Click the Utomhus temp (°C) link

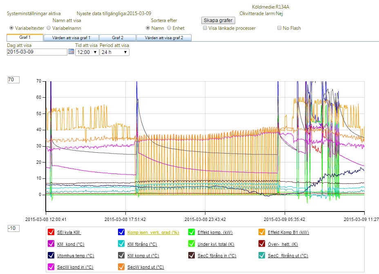pos(76,256)
